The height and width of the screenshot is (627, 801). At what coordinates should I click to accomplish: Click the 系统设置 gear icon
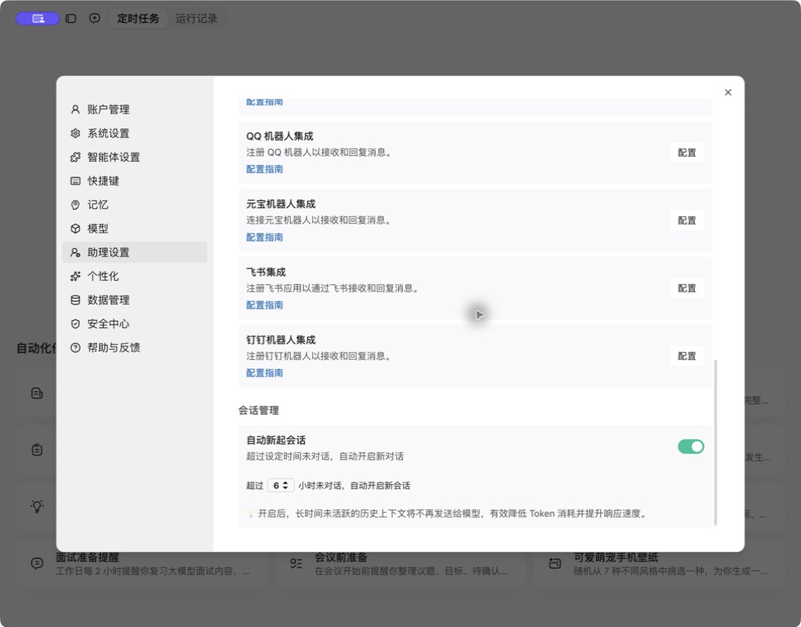point(75,133)
